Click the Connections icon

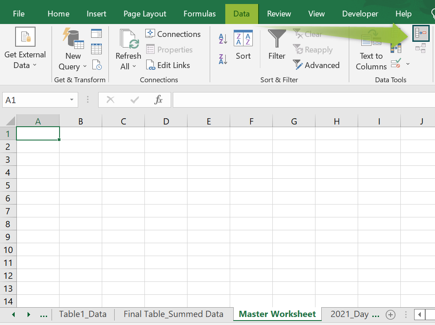pos(150,34)
